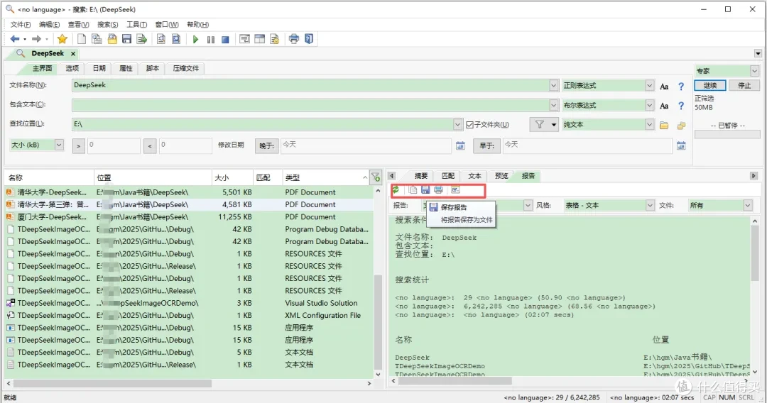
Task: Toggle case sensitivity Aa for containing text
Action: 664,106
